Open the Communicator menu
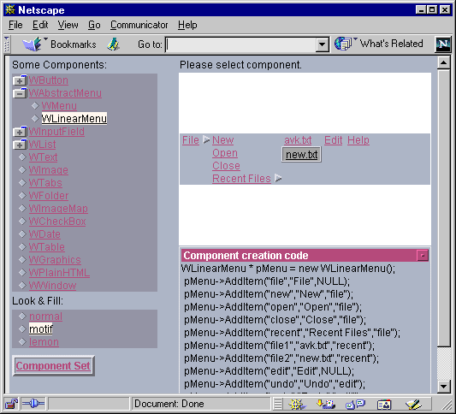The height and width of the screenshot is (414, 456). point(139,25)
